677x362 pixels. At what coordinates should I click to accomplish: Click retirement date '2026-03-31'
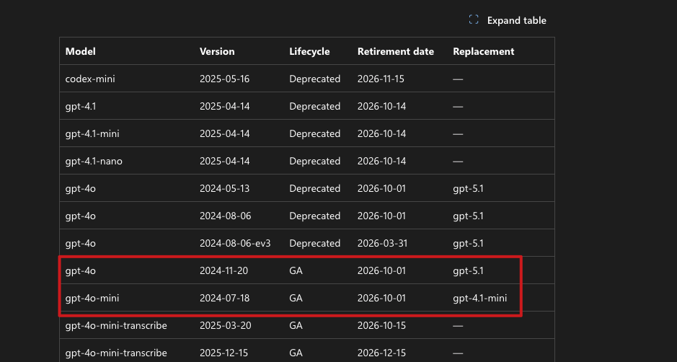tap(383, 243)
